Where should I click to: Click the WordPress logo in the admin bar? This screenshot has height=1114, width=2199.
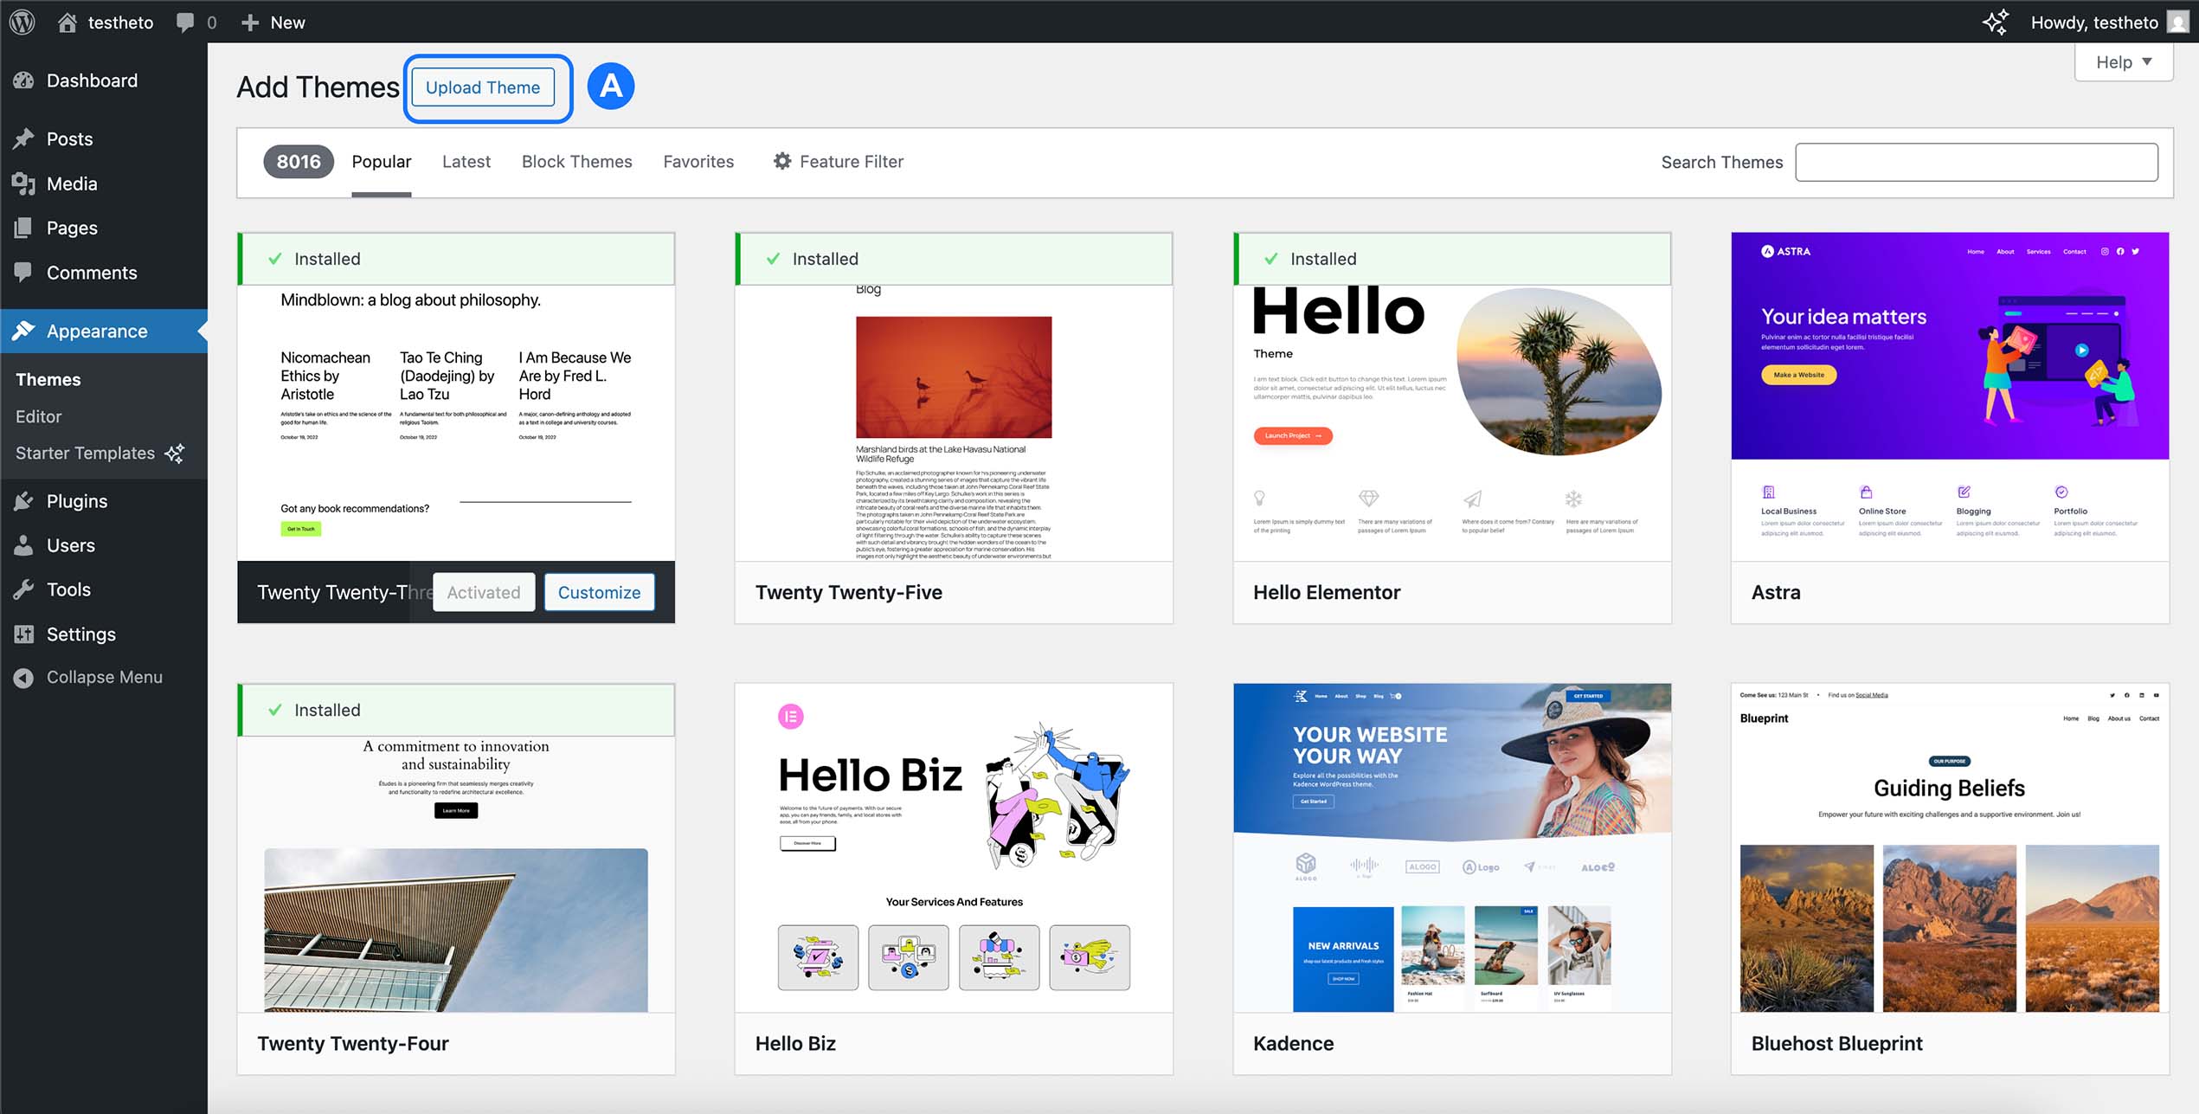[x=22, y=22]
